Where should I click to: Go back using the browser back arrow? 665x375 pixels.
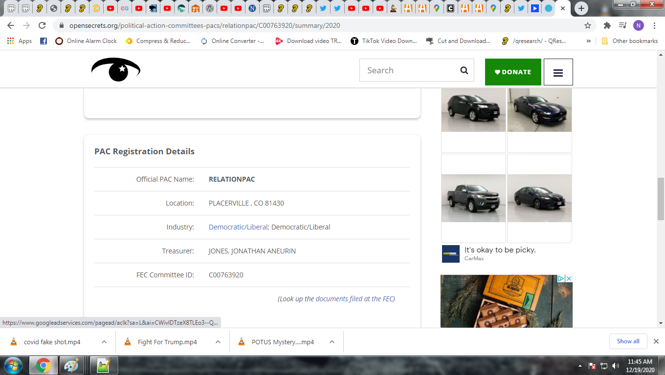[11, 25]
